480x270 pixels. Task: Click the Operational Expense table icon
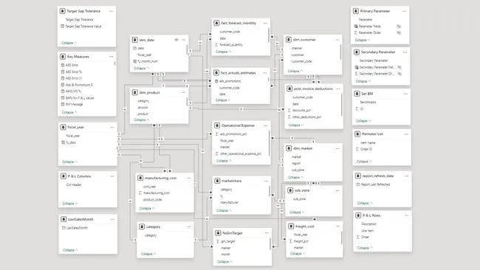click(217, 125)
